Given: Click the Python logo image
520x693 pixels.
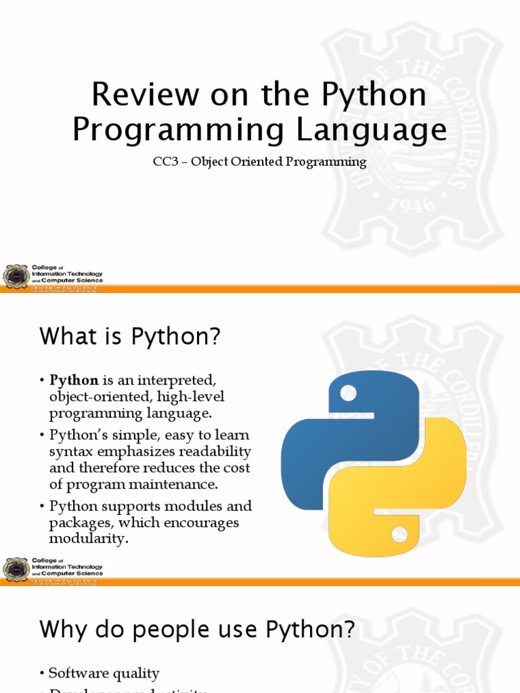Looking at the screenshot, I should (x=374, y=463).
